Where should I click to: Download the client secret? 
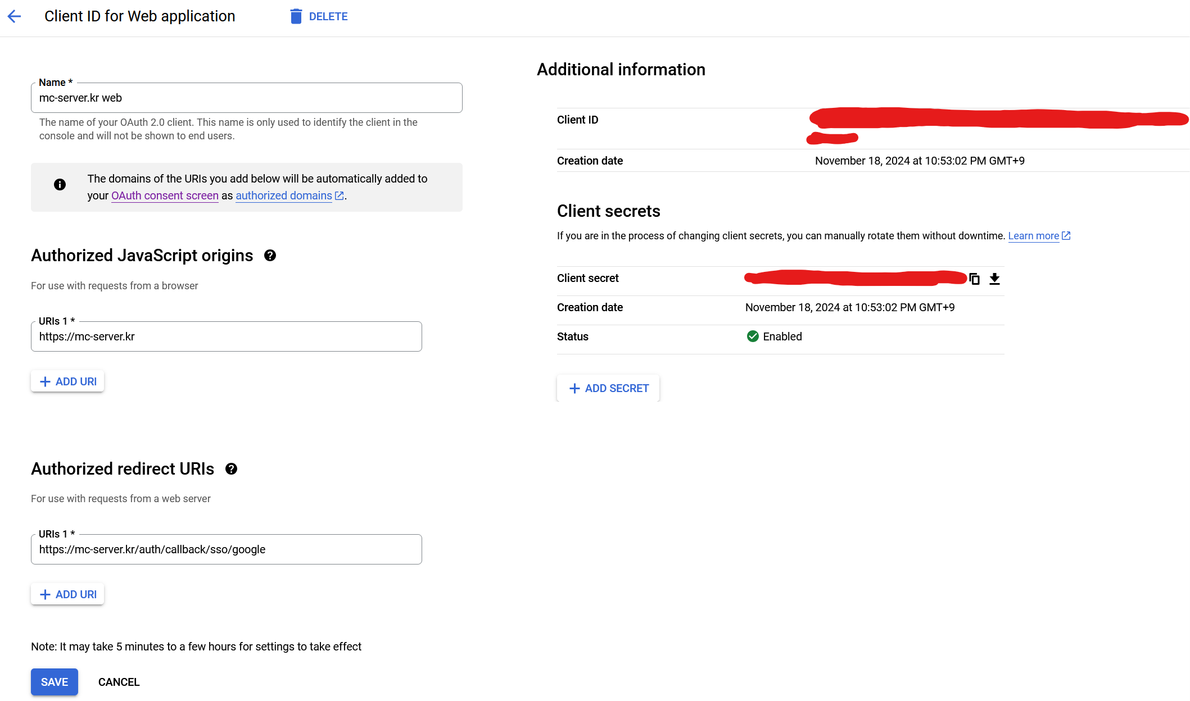[994, 279]
